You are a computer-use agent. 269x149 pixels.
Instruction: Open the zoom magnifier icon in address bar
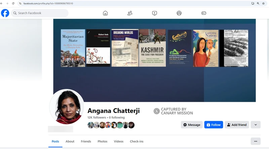point(258,3)
